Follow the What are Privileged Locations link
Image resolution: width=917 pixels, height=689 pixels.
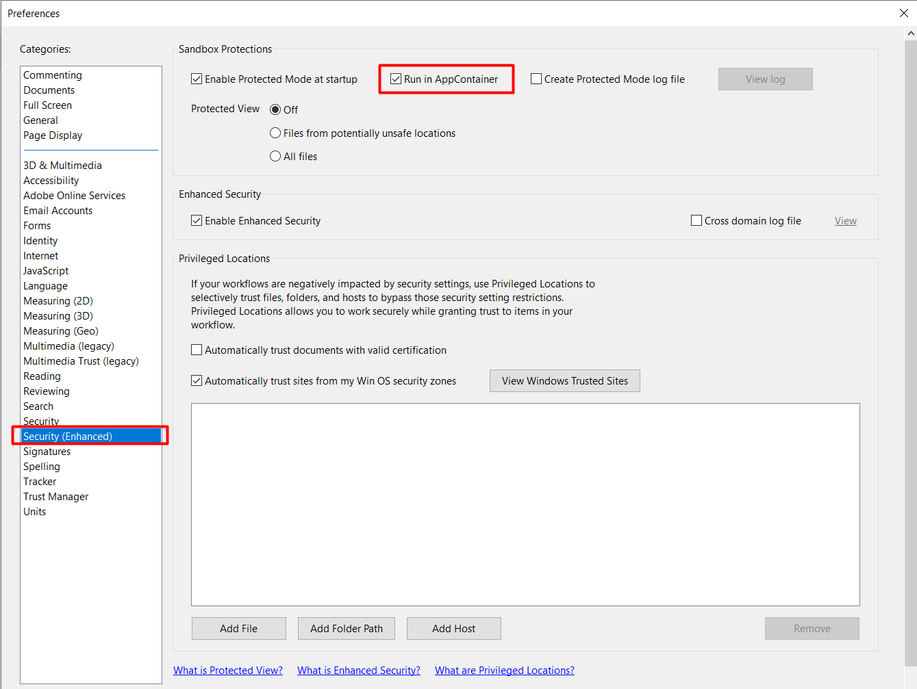click(504, 670)
